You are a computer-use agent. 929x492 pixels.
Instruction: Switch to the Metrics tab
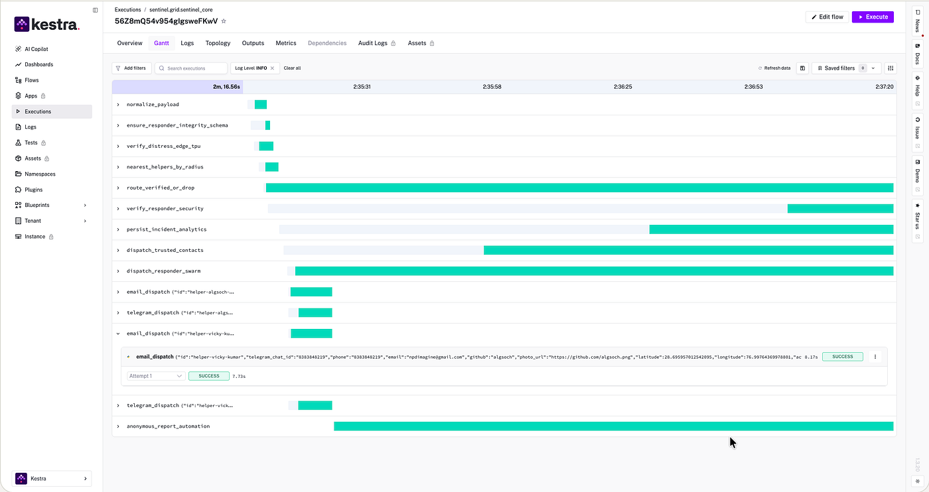tap(286, 43)
